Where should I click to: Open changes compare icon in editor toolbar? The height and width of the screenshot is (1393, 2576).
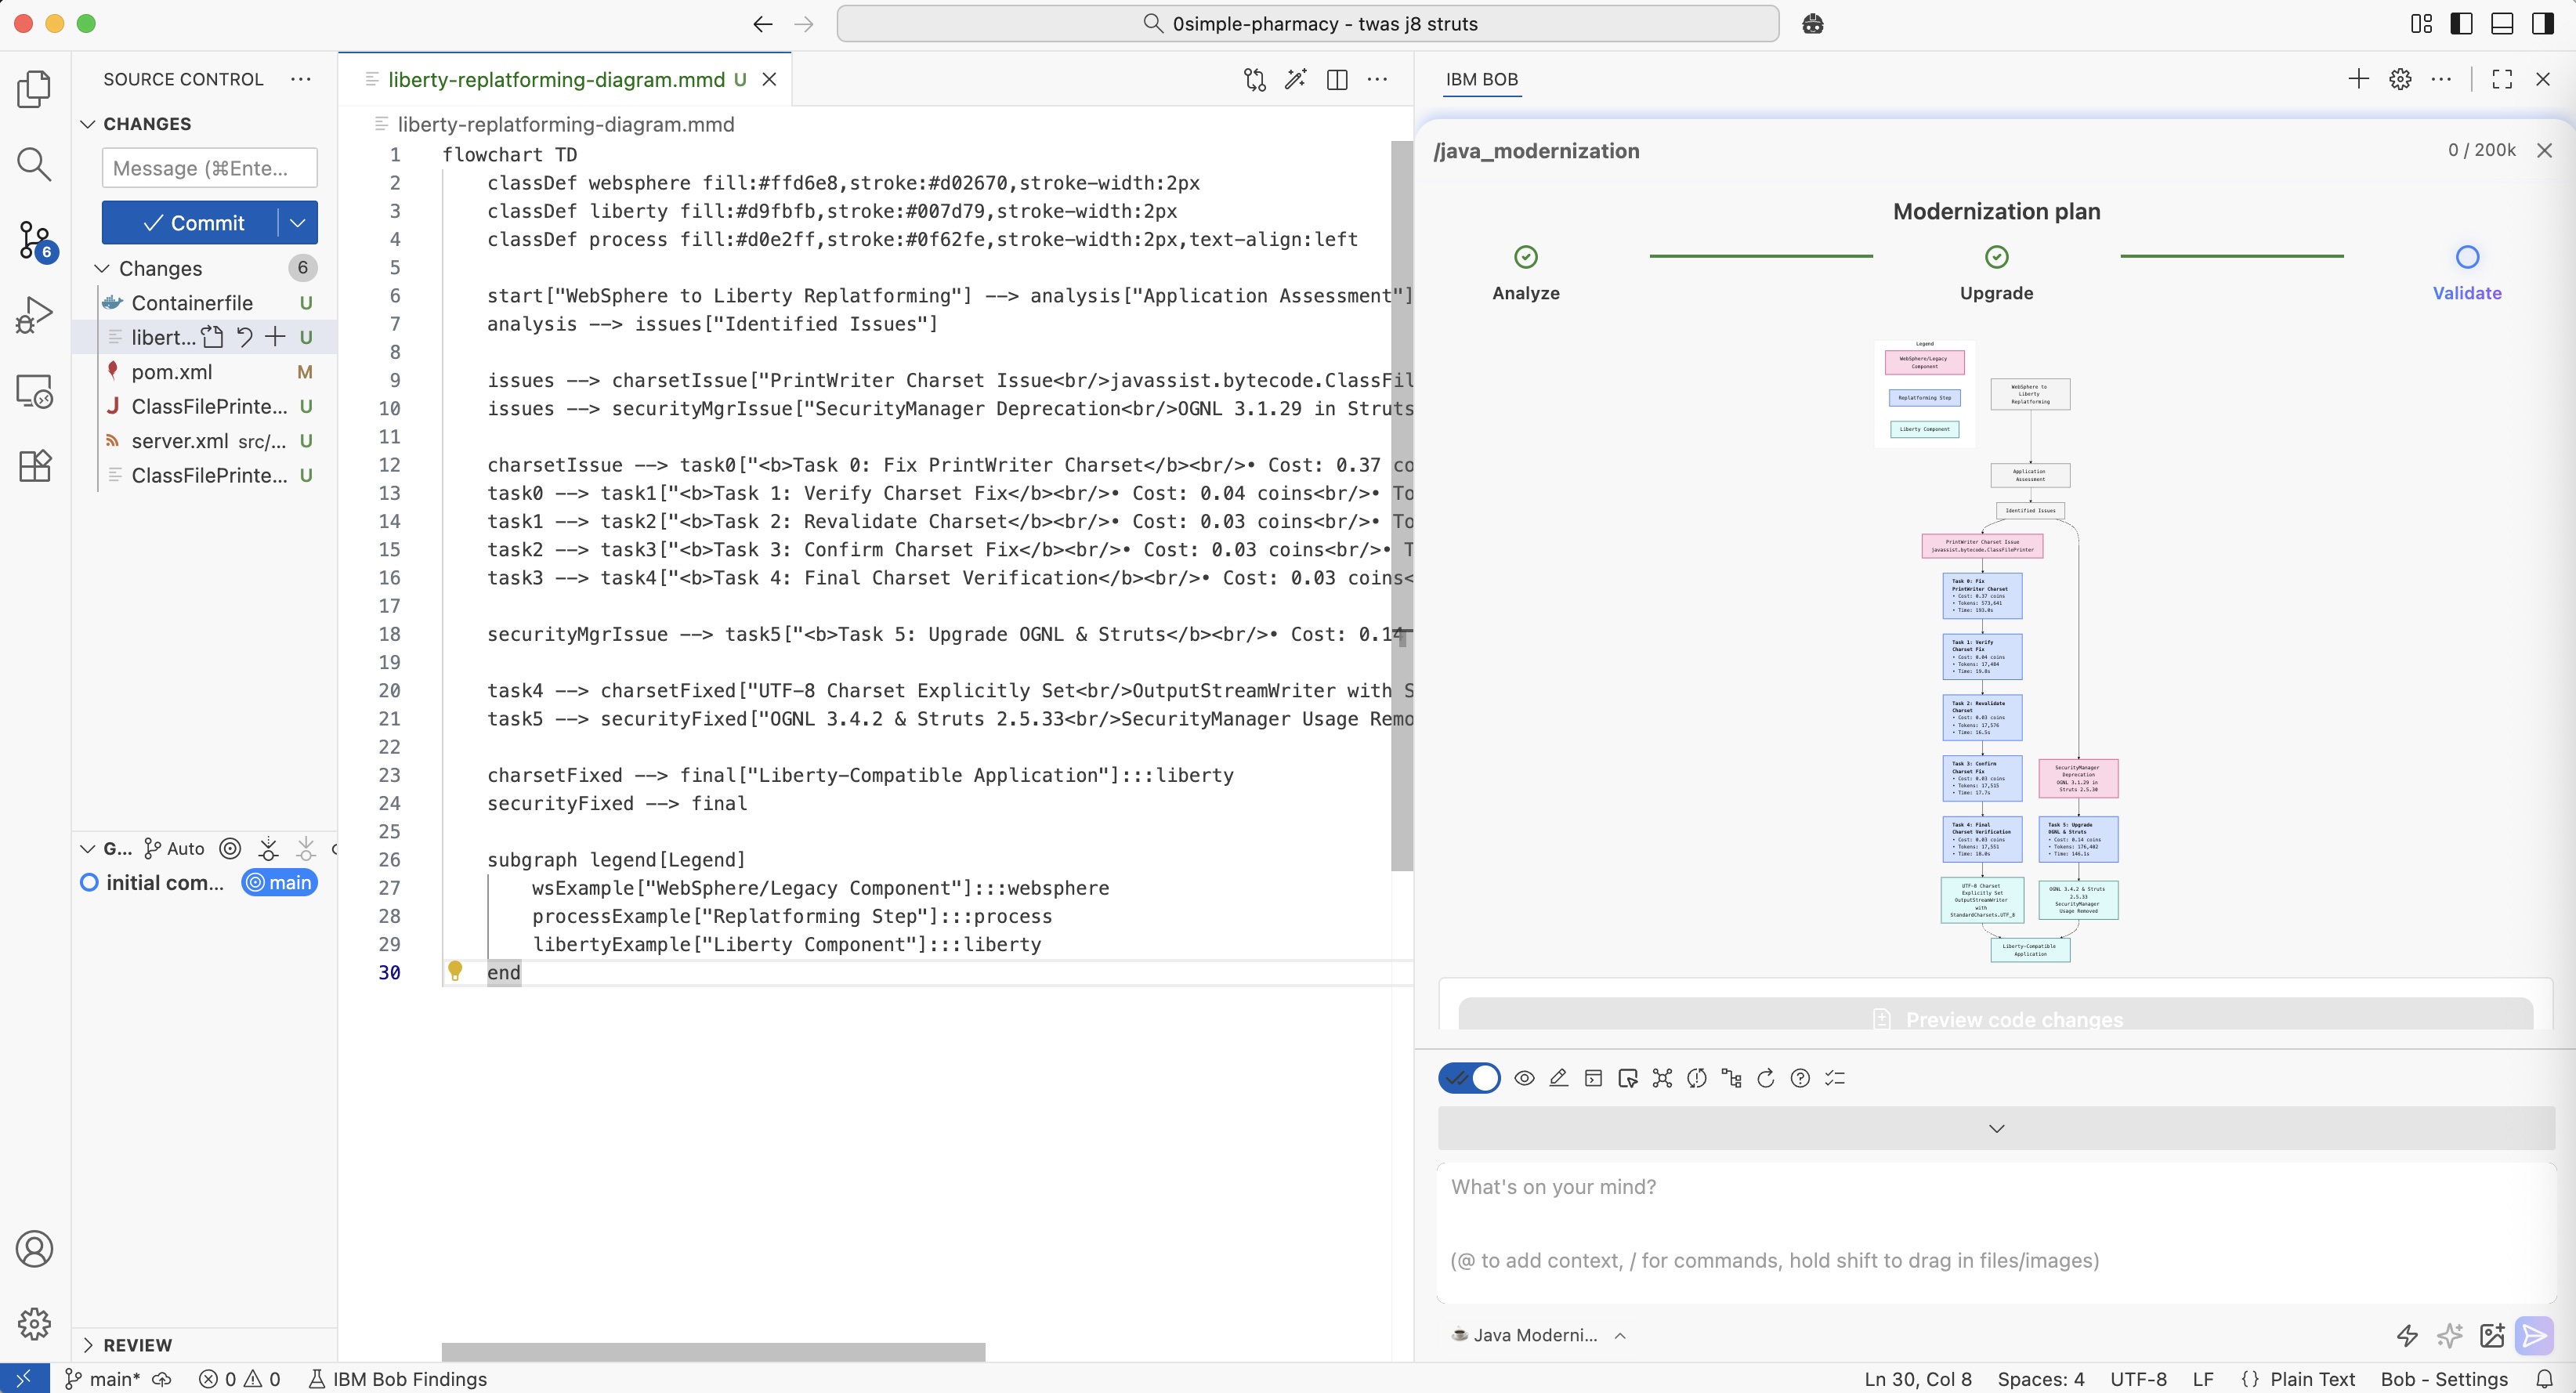coord(1254,79)
